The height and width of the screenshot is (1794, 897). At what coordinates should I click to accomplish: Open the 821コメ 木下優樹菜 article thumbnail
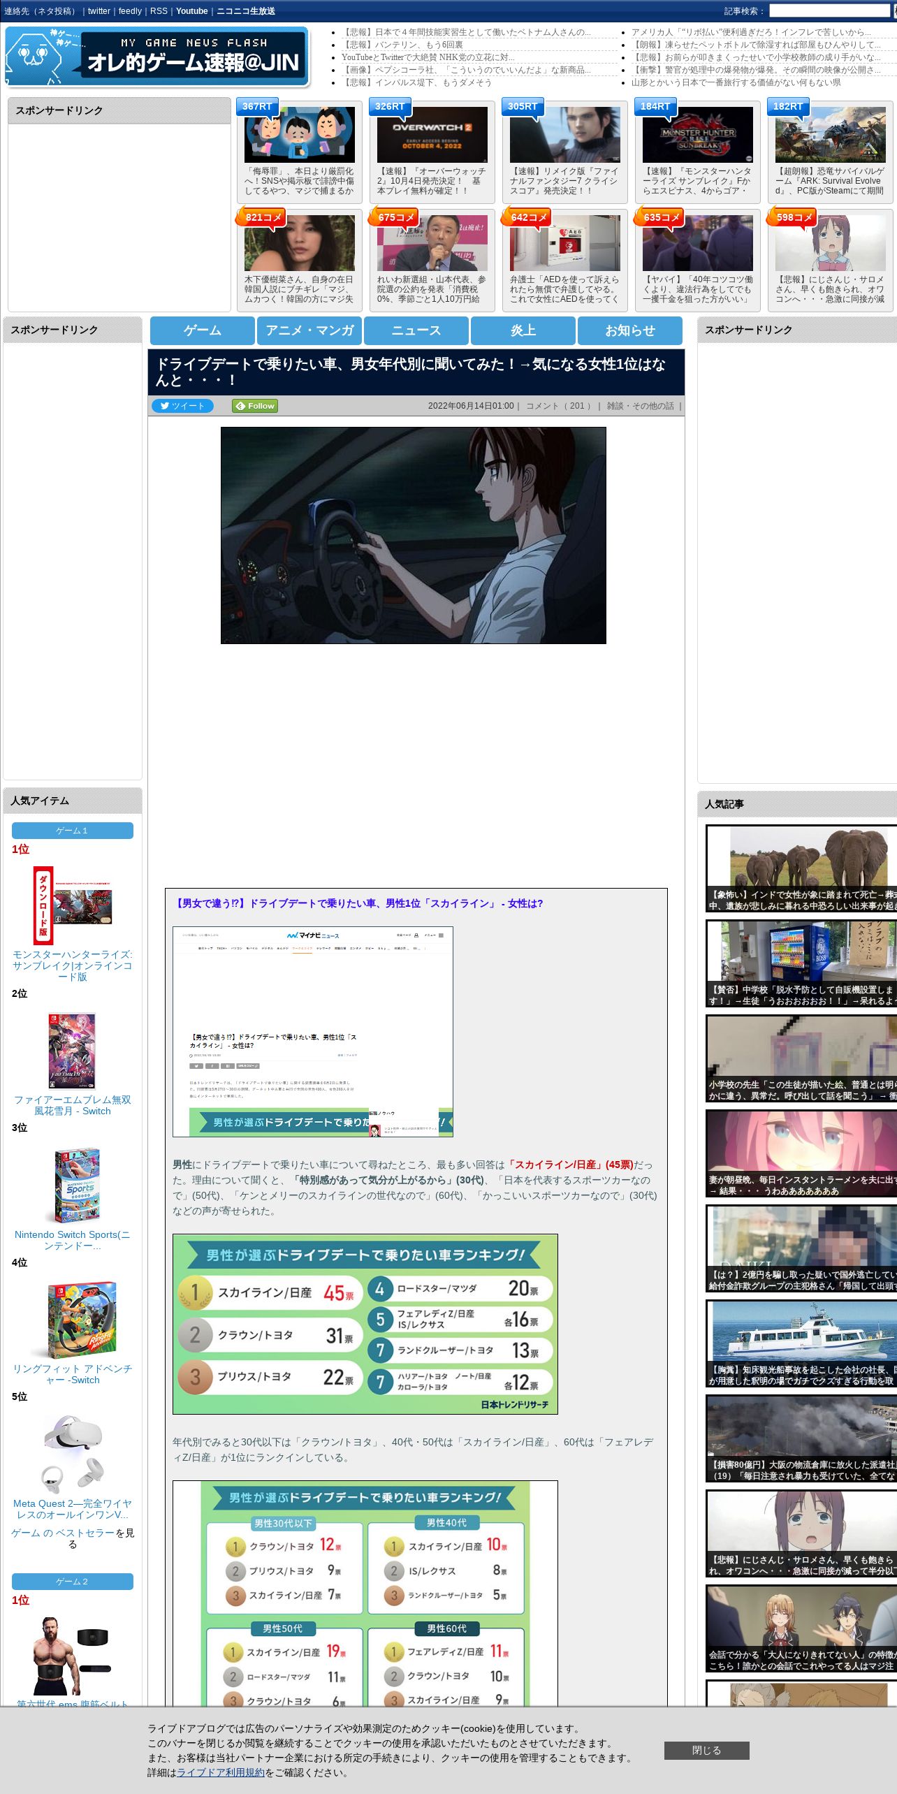pyautogui.click(x=300, y=243)
